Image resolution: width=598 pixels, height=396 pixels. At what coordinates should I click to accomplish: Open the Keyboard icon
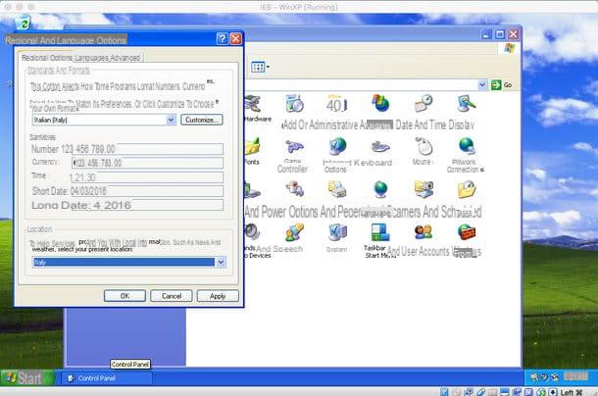coord(380,147)
